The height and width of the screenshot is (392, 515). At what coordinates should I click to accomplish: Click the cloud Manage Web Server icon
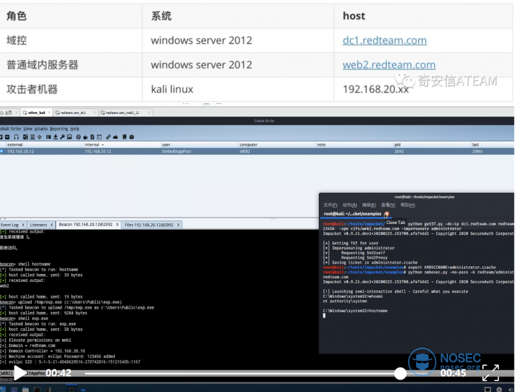pos(115,137)
